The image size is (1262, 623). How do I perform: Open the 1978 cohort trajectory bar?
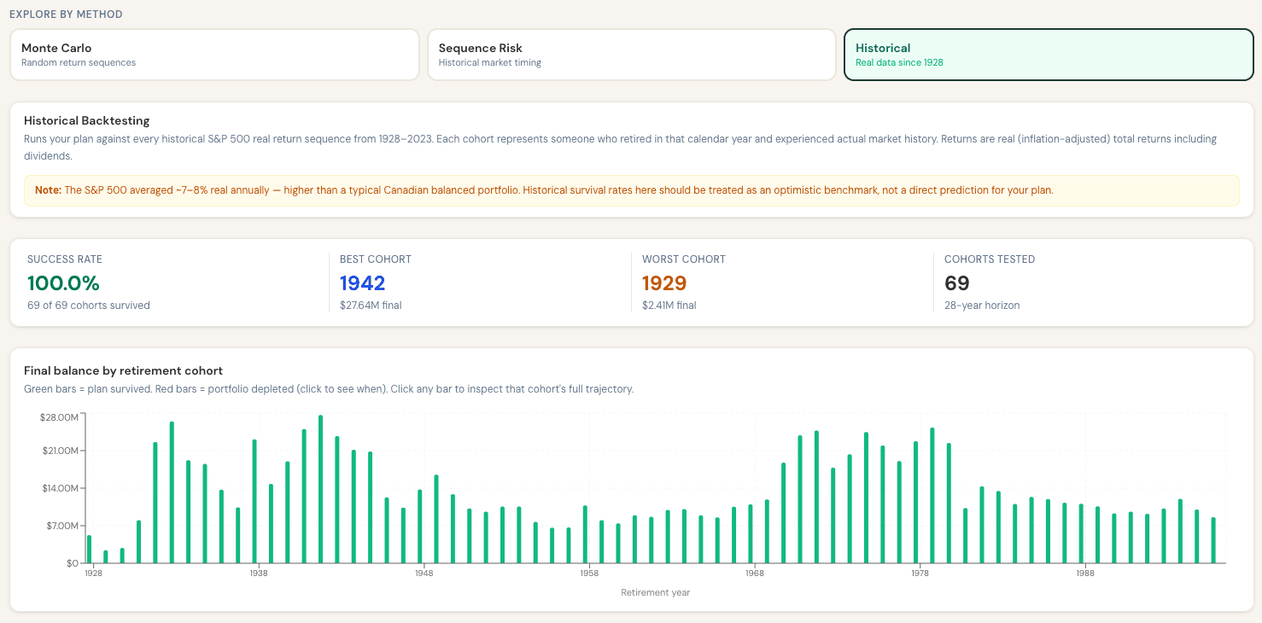click(x=915, y=503)
